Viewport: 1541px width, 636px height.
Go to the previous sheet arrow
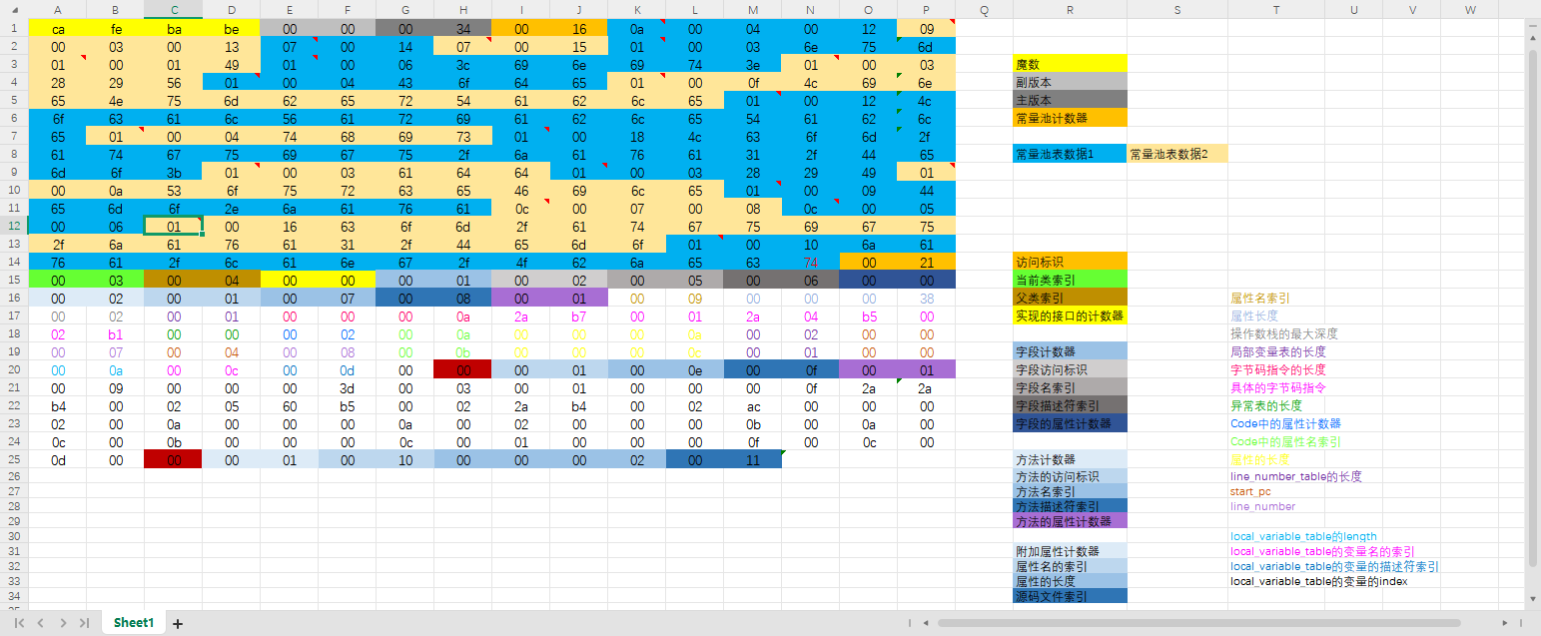[x=41, y=623]
